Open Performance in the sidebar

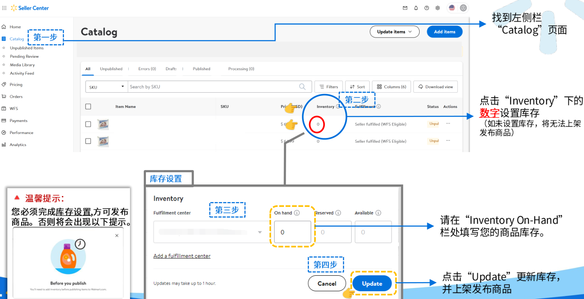click(22, 133)
